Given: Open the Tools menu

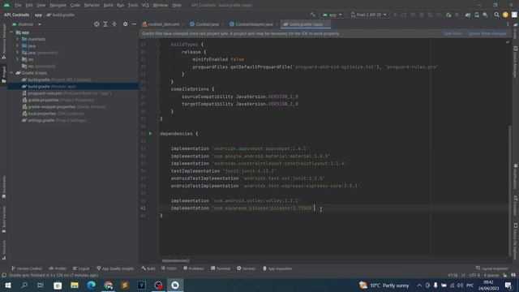Looking at the screenshot, I should point(133,6).
